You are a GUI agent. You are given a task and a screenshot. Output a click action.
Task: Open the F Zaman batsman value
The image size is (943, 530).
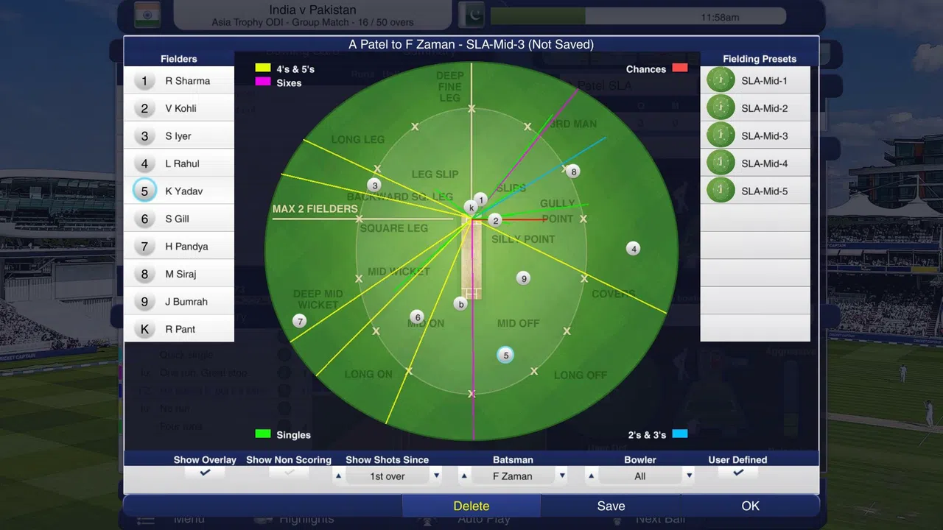(513, 476)
